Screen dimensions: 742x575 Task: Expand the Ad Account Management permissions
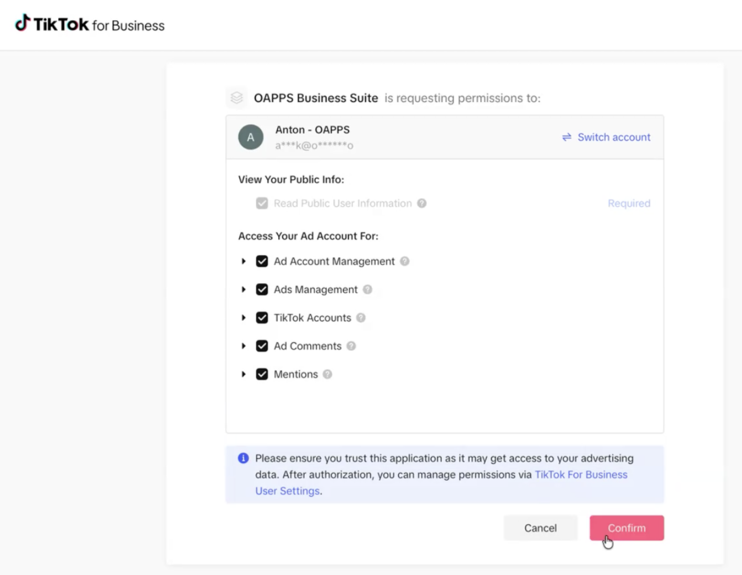[244, 261]
